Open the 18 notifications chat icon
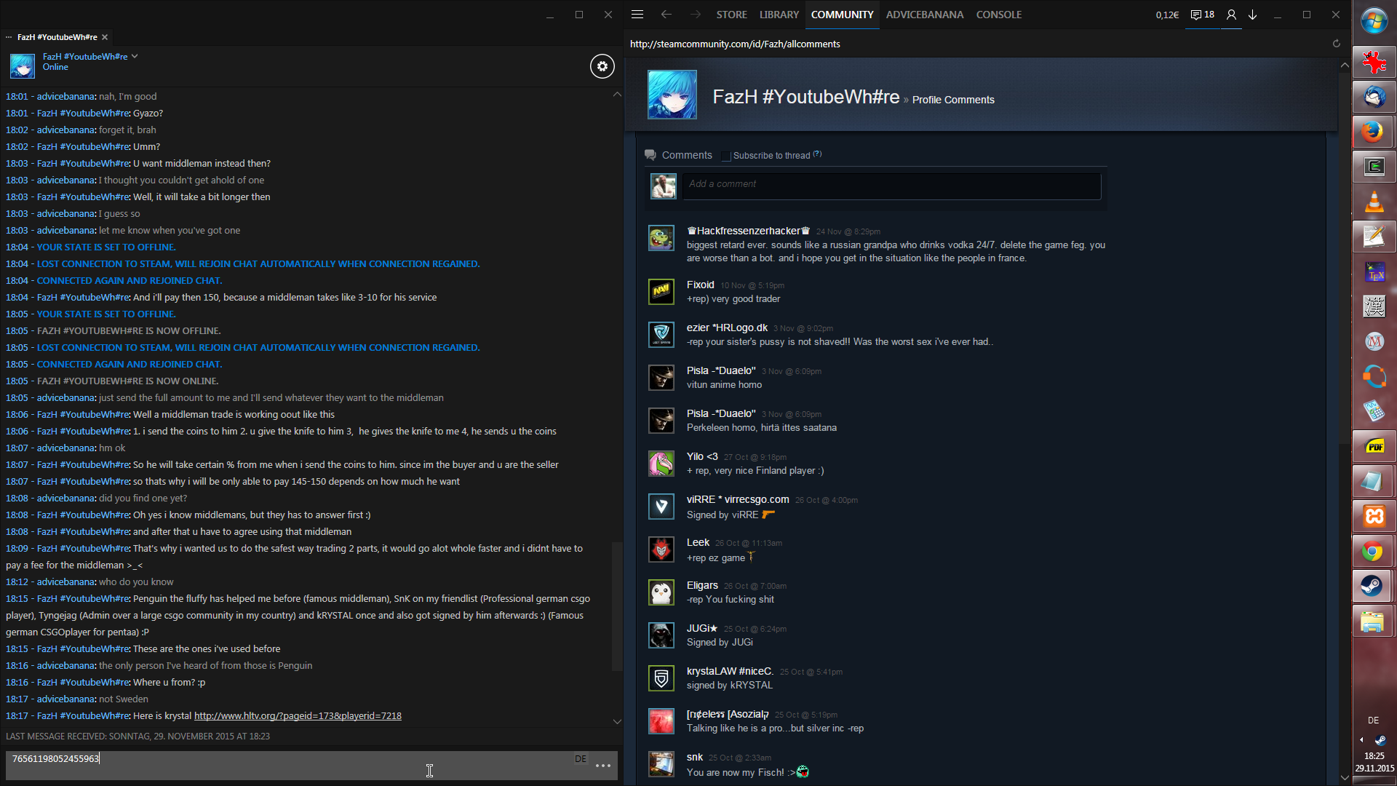The height and width of the screenshot is (786, 1397). [1202, 15]
